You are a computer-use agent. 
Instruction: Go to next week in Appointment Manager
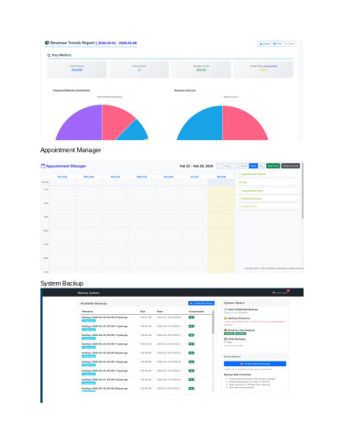[235, 166]
